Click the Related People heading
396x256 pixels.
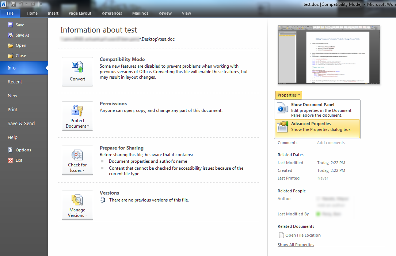click(292, 191)
